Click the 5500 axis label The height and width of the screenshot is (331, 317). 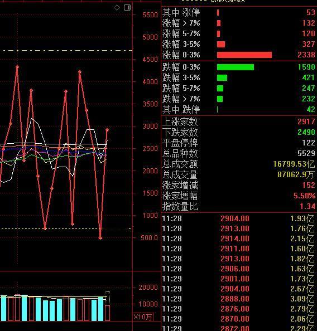point(150,15)
